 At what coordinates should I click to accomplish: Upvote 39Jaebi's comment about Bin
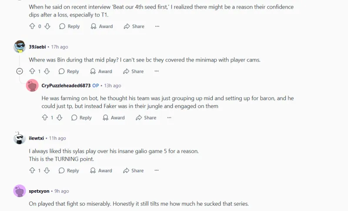(32, 71)
